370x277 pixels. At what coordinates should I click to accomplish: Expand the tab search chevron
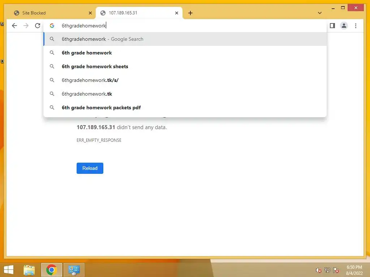(x=320, y=13)
